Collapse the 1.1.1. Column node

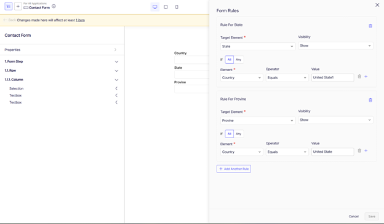(116, 80)
